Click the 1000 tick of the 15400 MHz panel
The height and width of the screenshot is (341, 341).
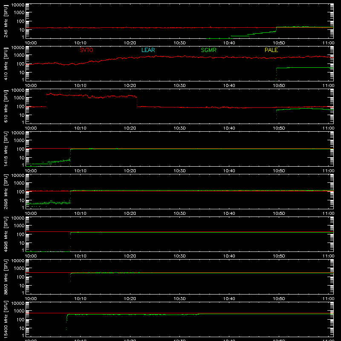tap(19, 311)
